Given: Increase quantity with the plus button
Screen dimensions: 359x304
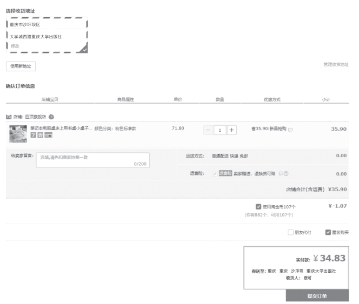Looking at the screenshot, I should 231,130.
